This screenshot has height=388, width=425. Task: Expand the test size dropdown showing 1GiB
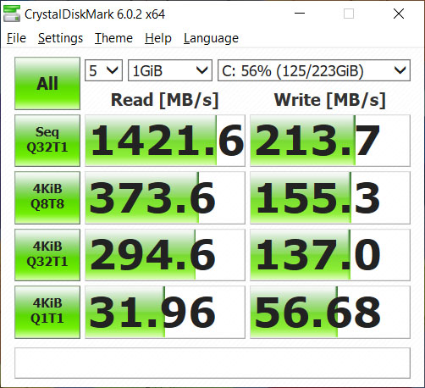[x=170, y=70]
